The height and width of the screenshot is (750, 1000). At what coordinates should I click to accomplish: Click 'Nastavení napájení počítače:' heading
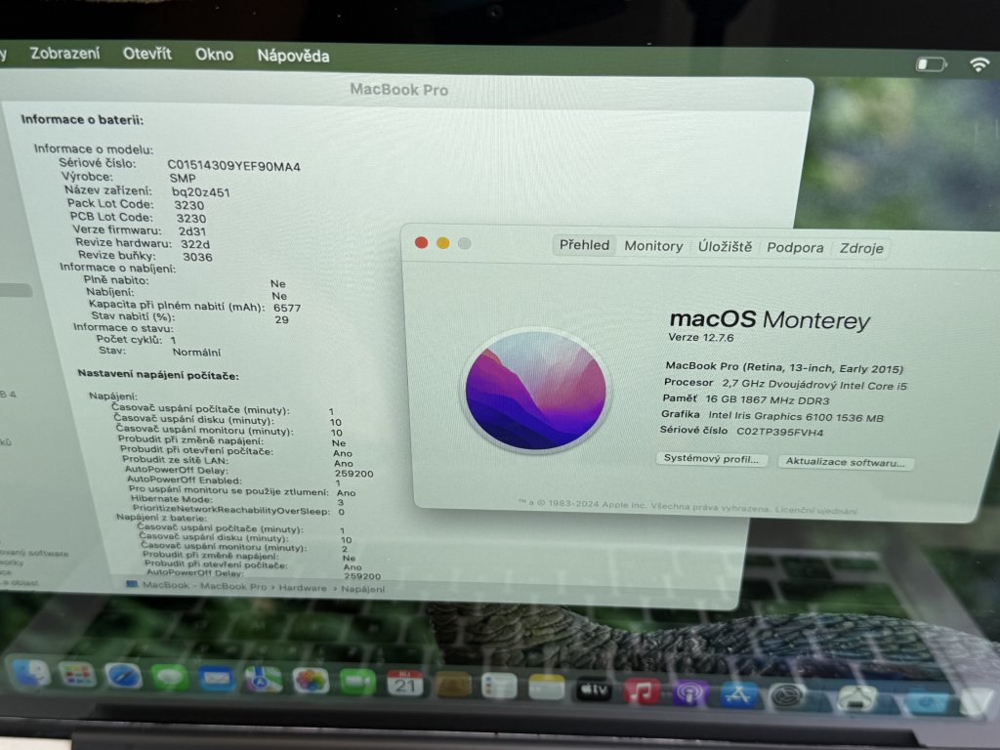point(158,375)
